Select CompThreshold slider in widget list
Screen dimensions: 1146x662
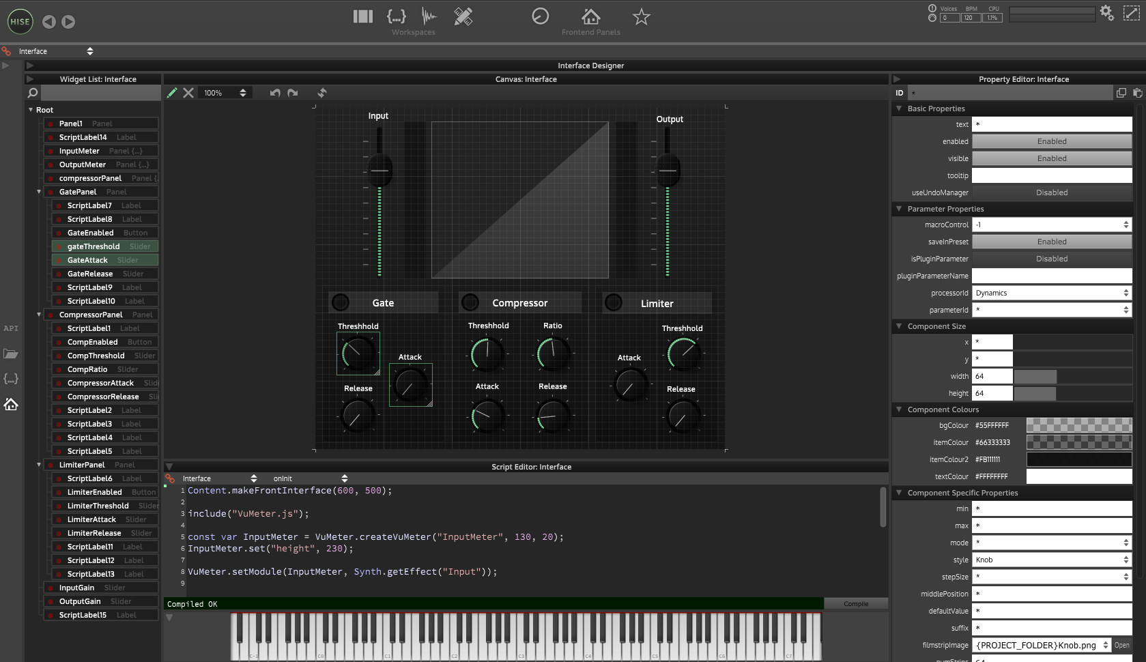point(96,356)
